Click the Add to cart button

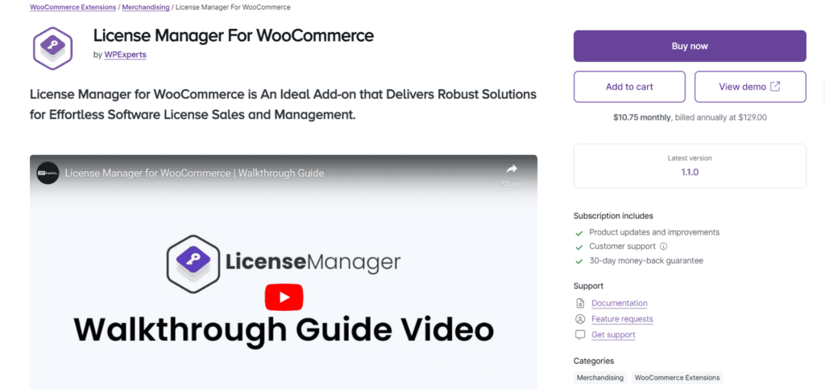click(x=629, y=87)
